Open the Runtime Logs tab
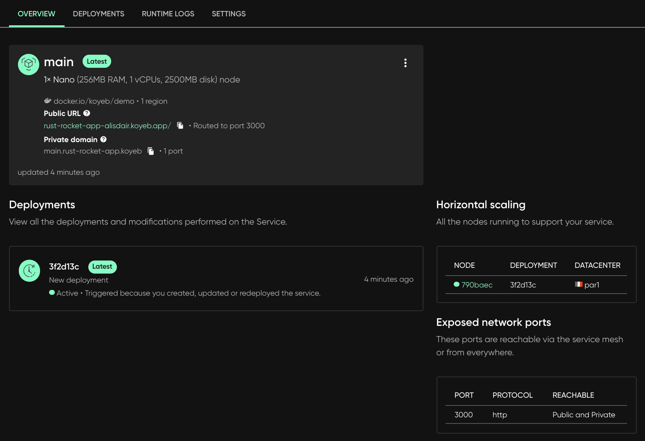The width and height of the screenshot is (645, 441). (x=168, y=14)
